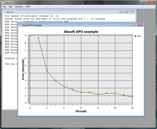Open the Window menu
Viewport: 157px width, 129px height.
[x=19, y=7]
